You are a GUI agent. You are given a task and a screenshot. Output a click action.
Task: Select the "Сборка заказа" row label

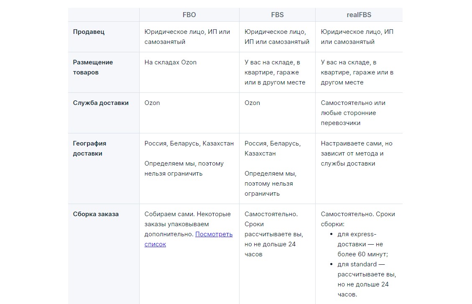click(96, 214)
